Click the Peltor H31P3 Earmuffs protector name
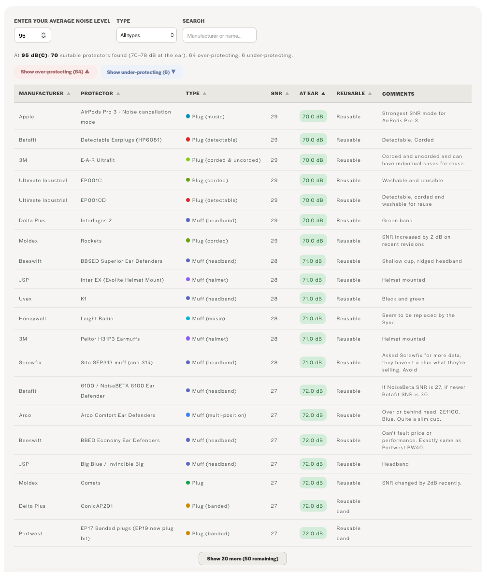 coord(110,339)
